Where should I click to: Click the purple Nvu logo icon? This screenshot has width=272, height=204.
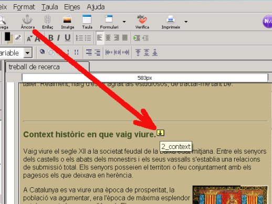[x=267, y=22]
